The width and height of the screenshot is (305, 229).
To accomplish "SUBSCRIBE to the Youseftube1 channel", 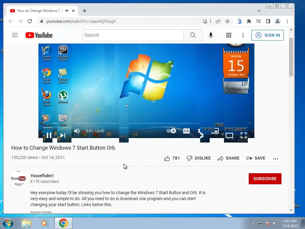I will [265, 179].
